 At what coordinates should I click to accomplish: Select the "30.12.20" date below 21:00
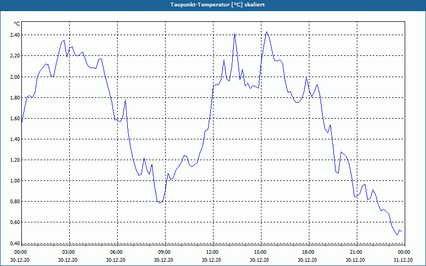[355, 260]
